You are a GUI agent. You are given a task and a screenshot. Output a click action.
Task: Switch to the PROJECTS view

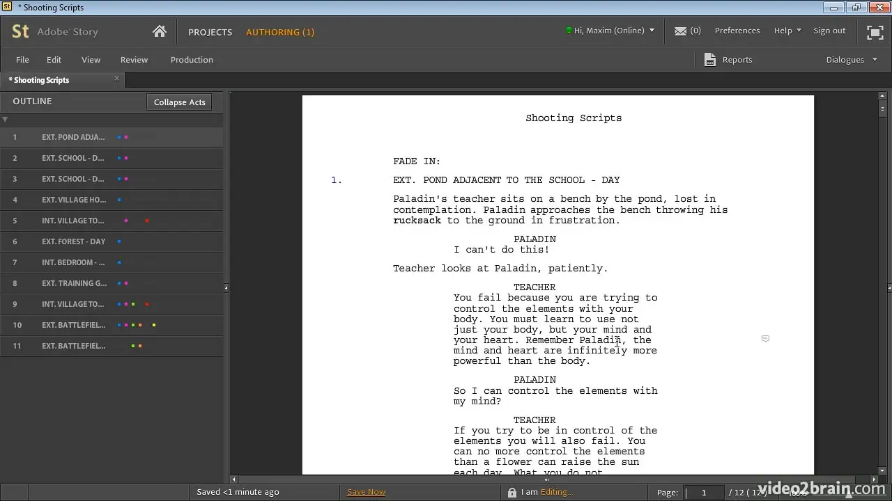210,32
